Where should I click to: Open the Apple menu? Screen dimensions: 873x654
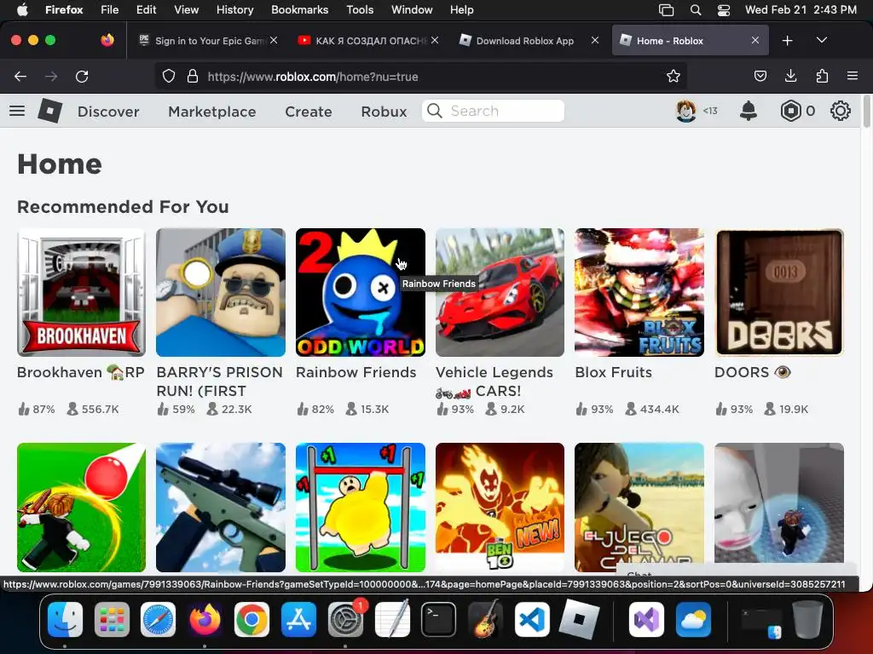[22, 9]
